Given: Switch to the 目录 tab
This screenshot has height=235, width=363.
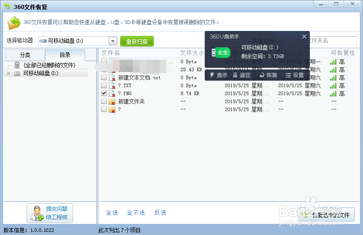Looking at the screenshot, I should point(65,55).
